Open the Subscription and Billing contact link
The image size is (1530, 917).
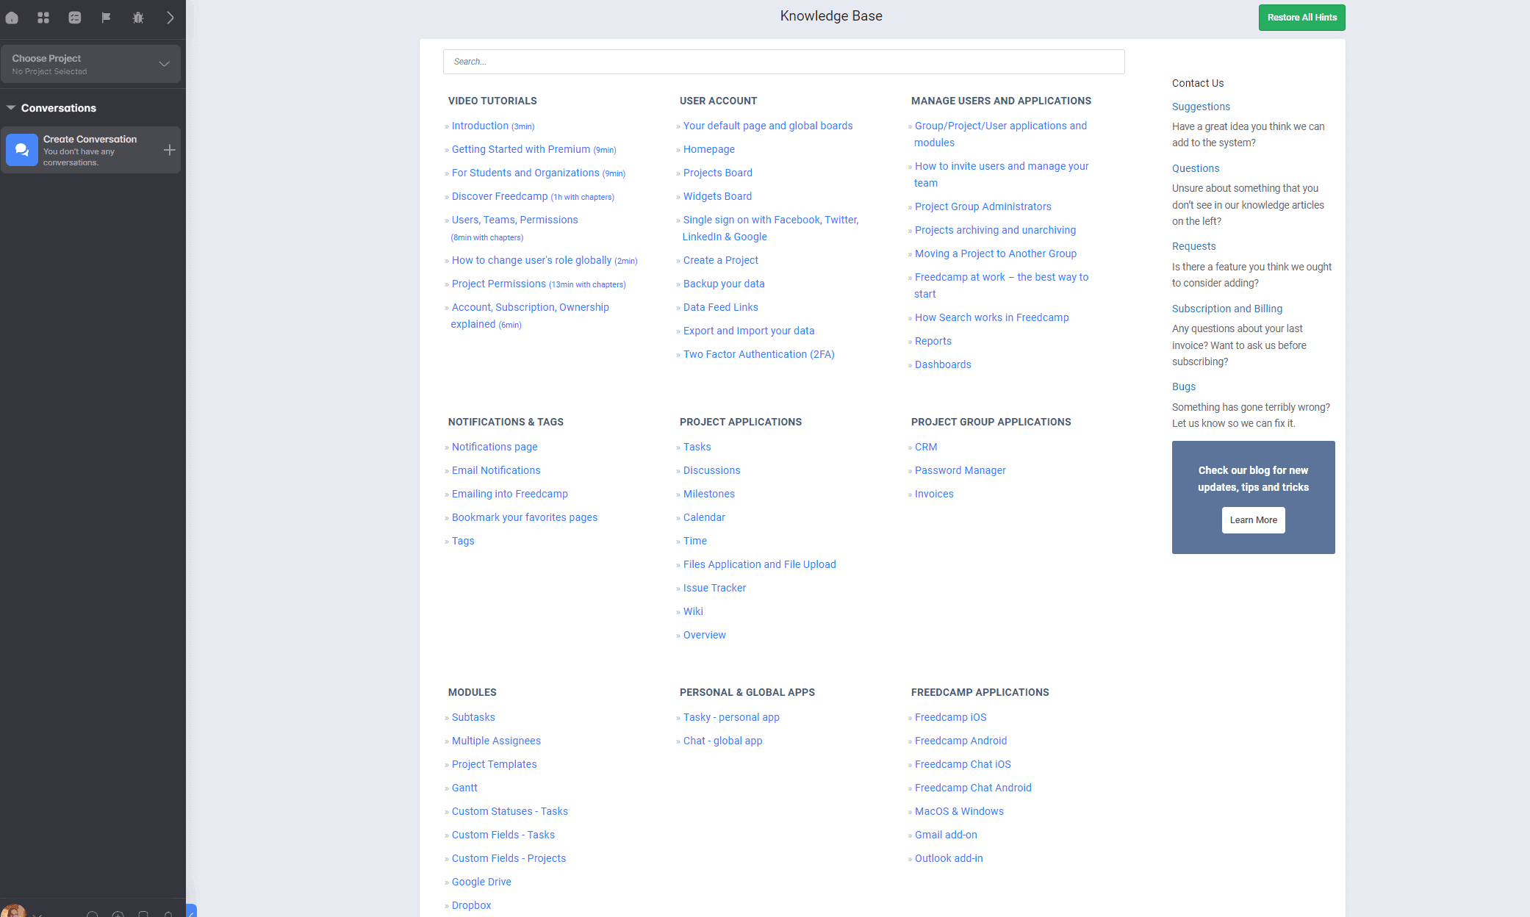point(1226,309)
